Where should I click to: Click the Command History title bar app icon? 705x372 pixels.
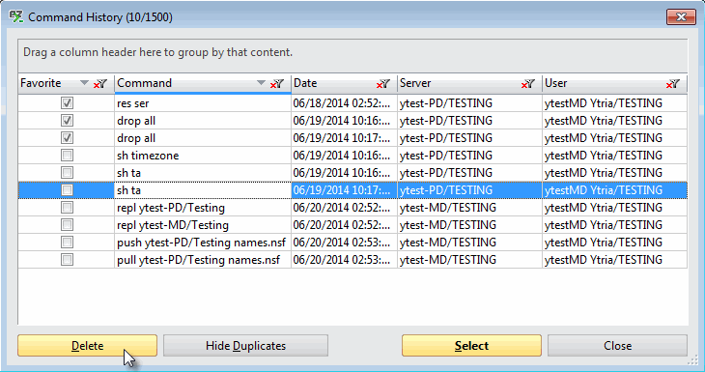(16, 17)
